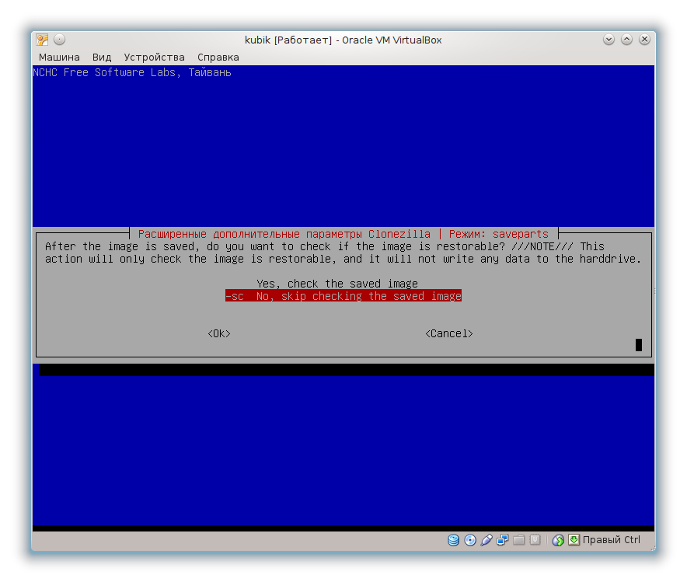Click the network adapters status icon

tap(503, 540)
